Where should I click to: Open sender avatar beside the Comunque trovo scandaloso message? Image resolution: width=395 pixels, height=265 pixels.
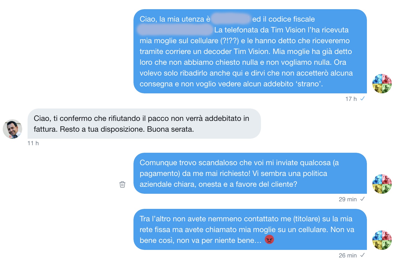point(382,184)
